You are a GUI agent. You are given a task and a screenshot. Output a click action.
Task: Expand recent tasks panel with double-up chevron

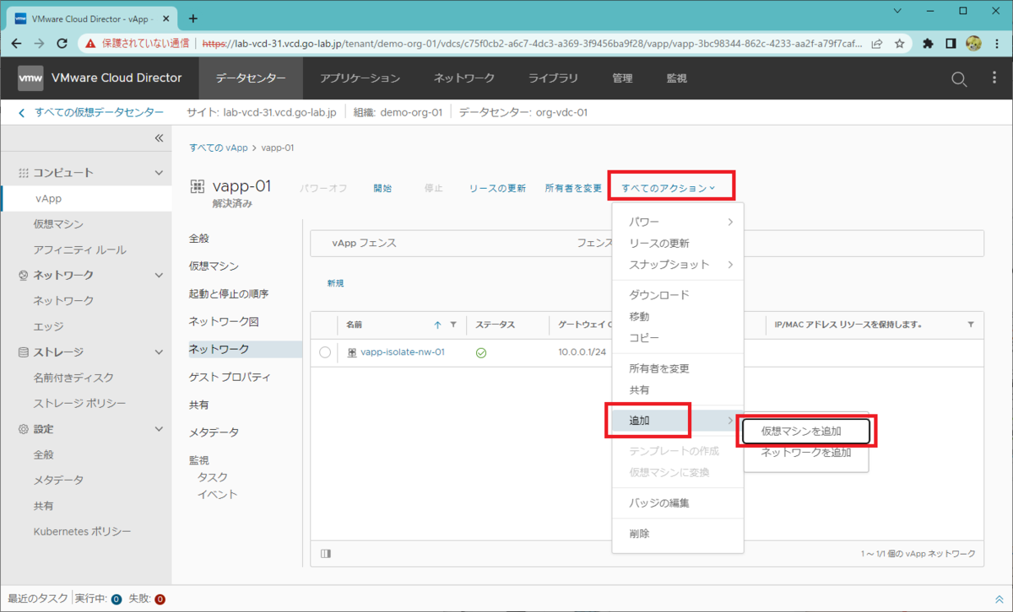[x=999, y=599]
